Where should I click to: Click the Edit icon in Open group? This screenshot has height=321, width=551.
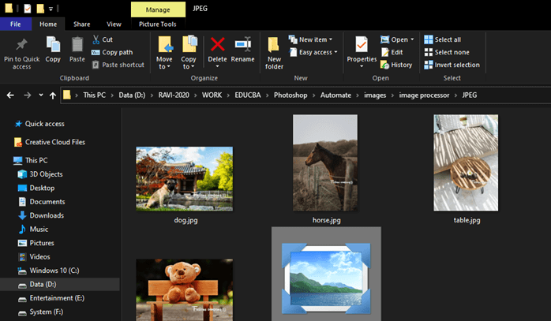tap(385, 52)
